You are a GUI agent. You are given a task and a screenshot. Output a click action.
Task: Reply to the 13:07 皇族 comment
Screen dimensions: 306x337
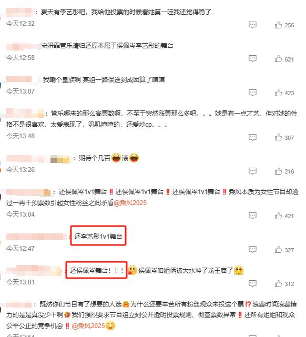[x=252, y=93]
